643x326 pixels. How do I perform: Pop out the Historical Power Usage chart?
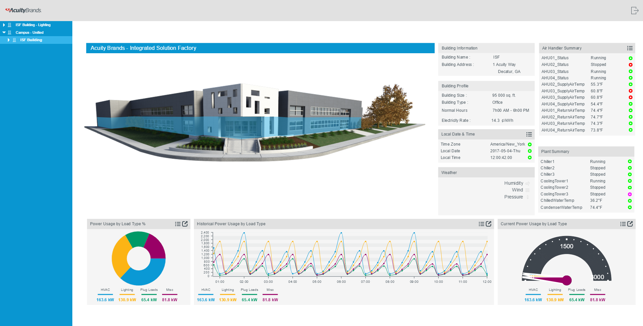click(x=489, y=224)
